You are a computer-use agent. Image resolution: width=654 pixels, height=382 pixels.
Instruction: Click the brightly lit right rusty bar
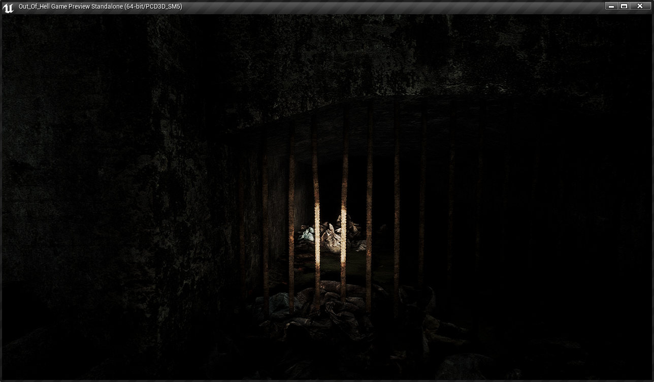[x=344, y=224]
